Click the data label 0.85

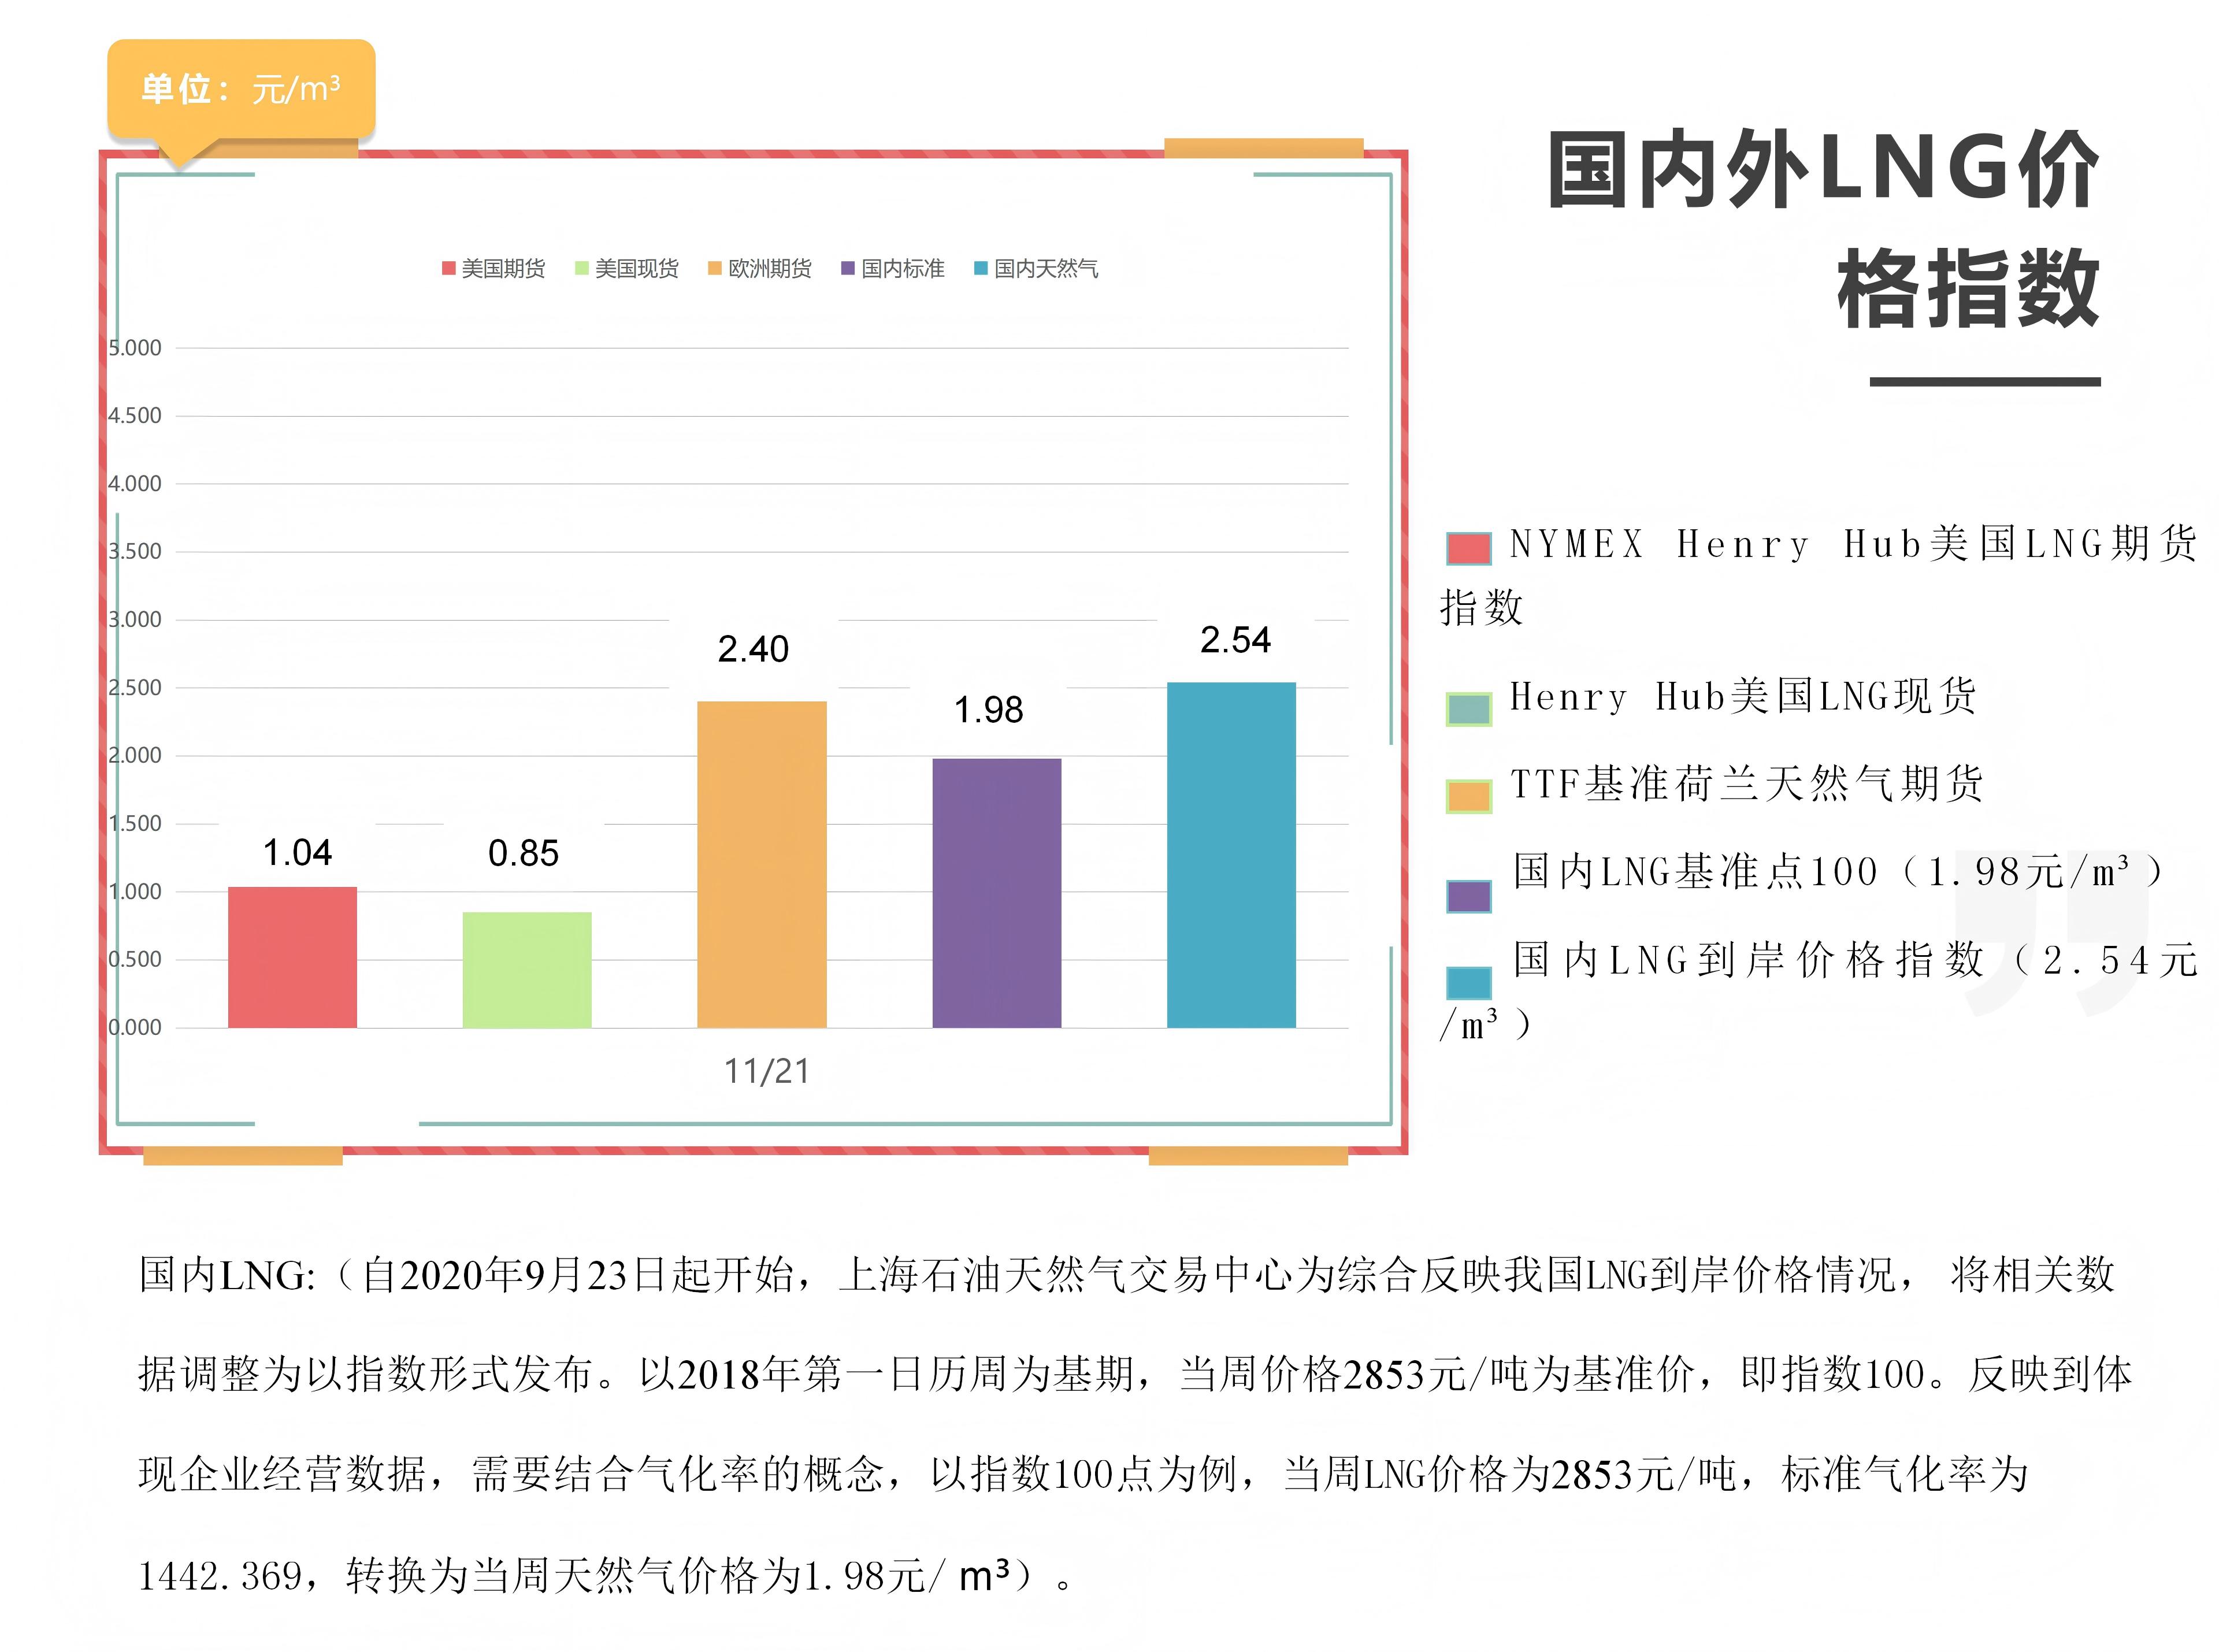(523, 853)
